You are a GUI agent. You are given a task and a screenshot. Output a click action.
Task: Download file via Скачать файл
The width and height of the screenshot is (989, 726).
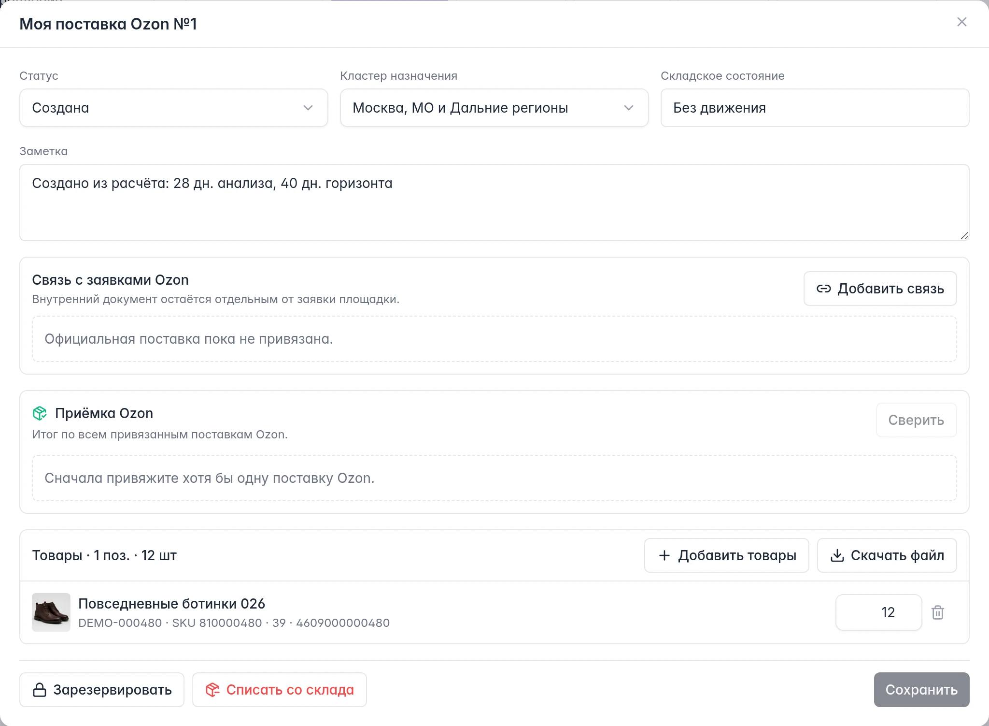[887, 555]
